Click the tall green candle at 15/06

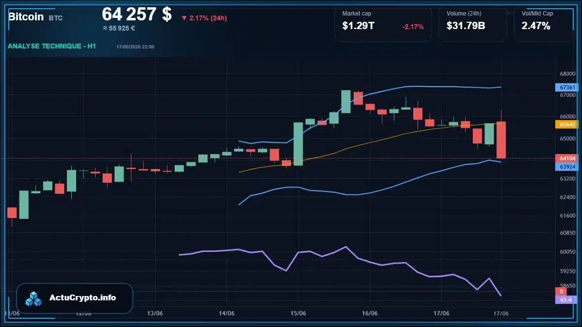point(298,144)
